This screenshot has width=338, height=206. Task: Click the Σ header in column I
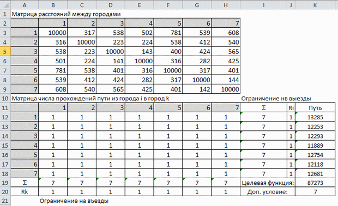click(263, 108)
